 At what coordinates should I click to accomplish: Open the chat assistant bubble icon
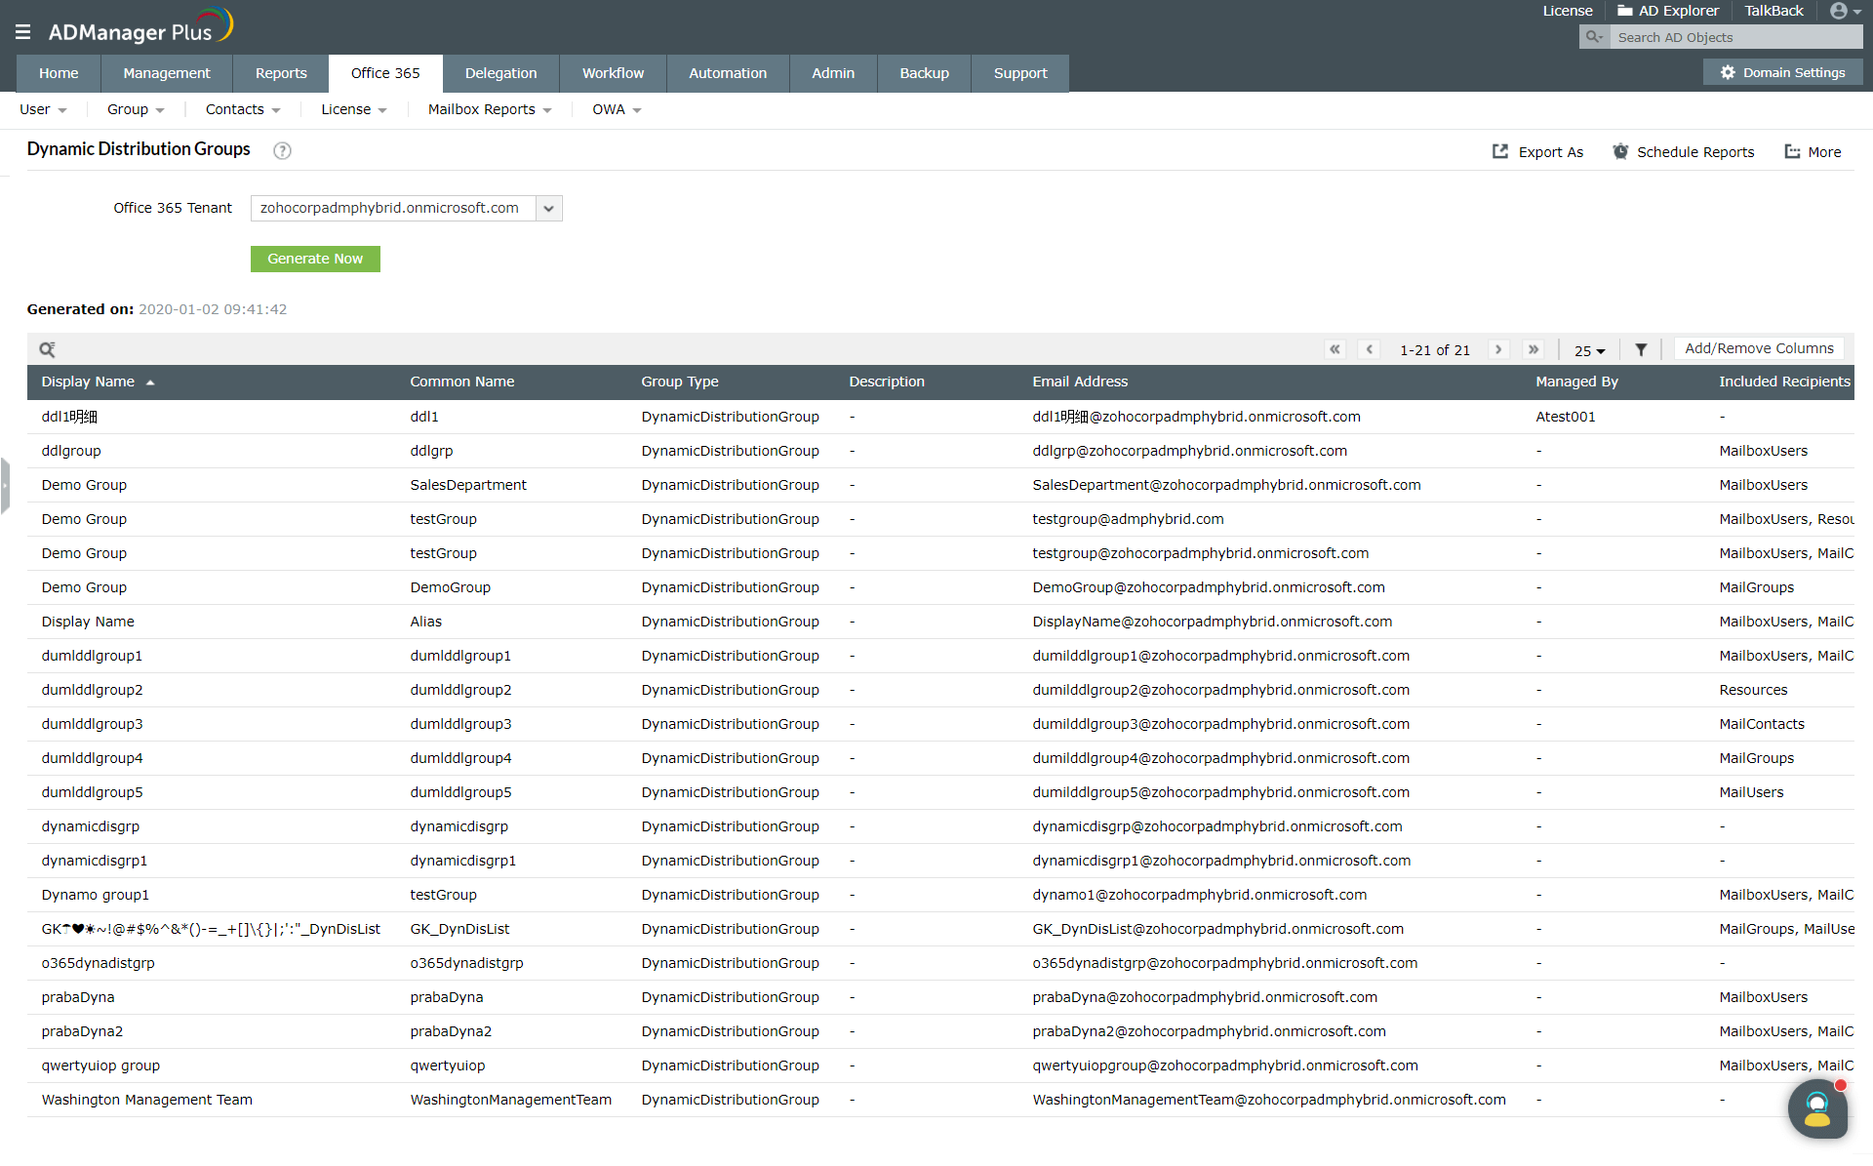[1816, 1108]
